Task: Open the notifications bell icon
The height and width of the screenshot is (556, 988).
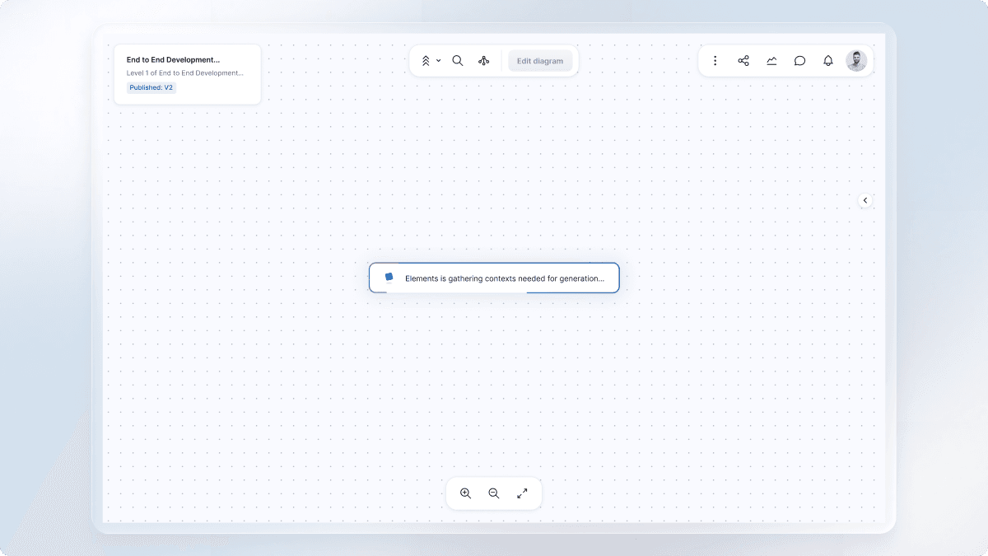Action: pos(828,61)
